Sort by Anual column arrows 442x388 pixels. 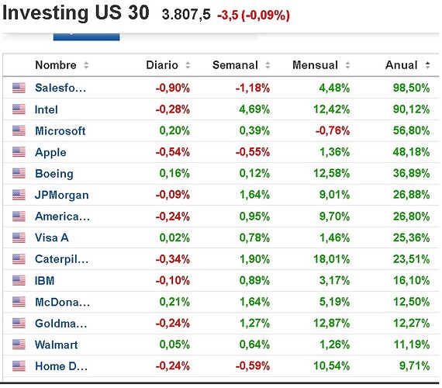click(427, 65)
